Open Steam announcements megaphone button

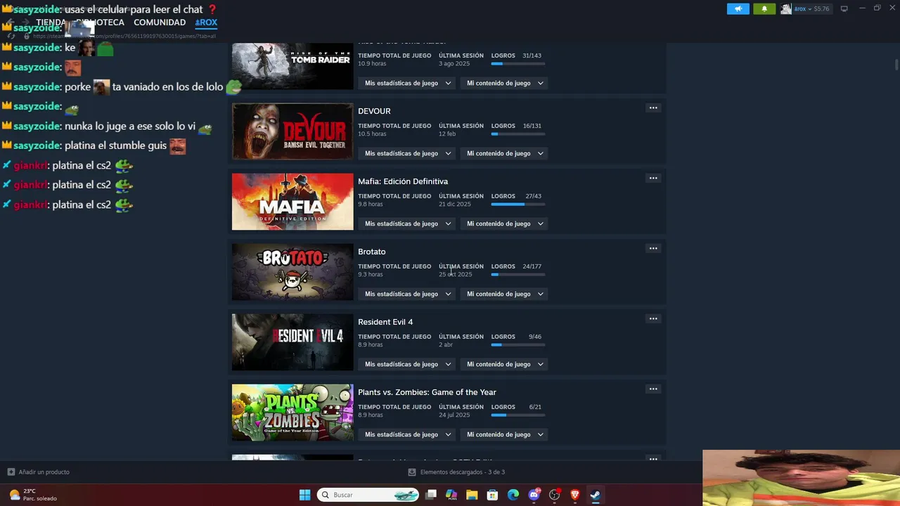[x=738, y=9]
